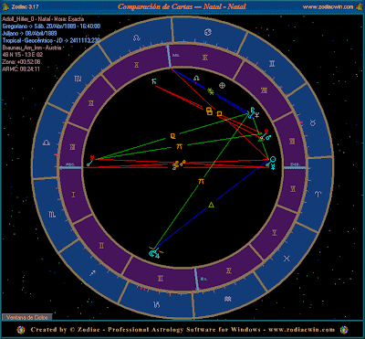Click the Descendant axis marker
Viewport: 365px width, 339px height.
click(x=295, y=167)
